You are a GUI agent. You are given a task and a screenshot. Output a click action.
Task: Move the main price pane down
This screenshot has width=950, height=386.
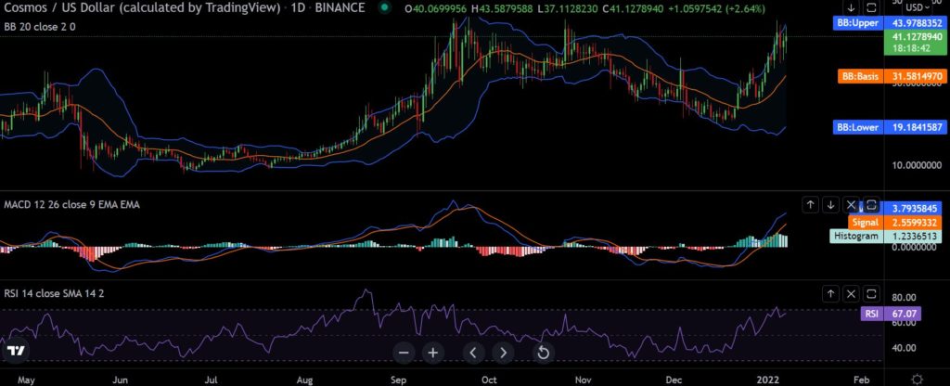(x=852, y=7)
